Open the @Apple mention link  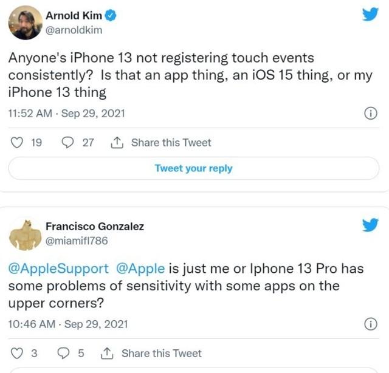[137, 268]
